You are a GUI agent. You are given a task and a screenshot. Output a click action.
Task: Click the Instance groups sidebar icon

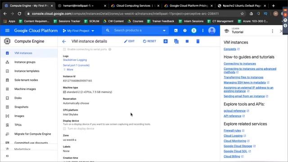point(7,62)
